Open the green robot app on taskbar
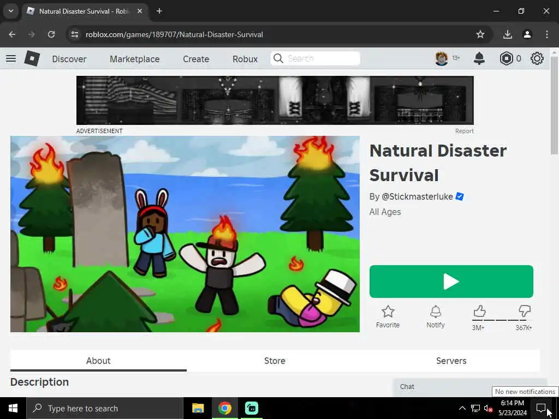The height and width of the screenshot is (419, 559). click(x=252, y=408)
